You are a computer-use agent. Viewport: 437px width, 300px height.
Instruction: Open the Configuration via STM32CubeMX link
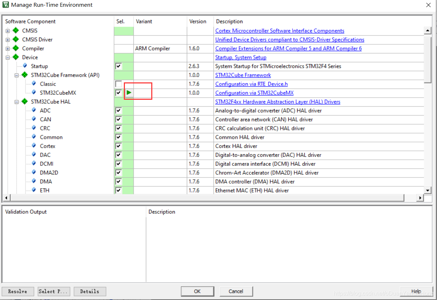click(254, 93)
